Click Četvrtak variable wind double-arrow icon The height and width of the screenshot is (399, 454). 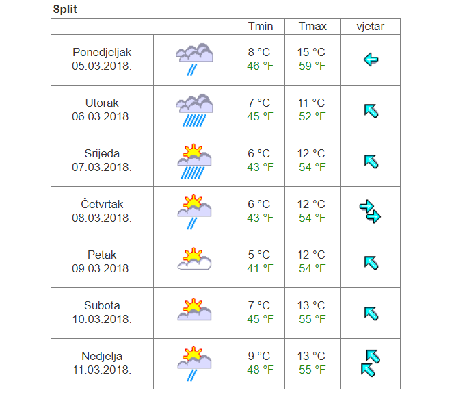point(370,211)
